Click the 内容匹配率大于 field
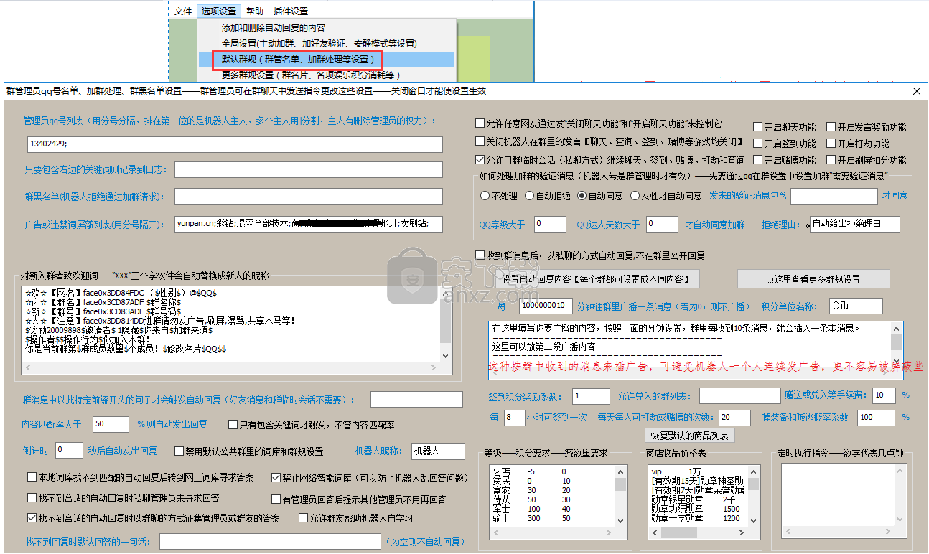929x554 pixels. (111, 424)
